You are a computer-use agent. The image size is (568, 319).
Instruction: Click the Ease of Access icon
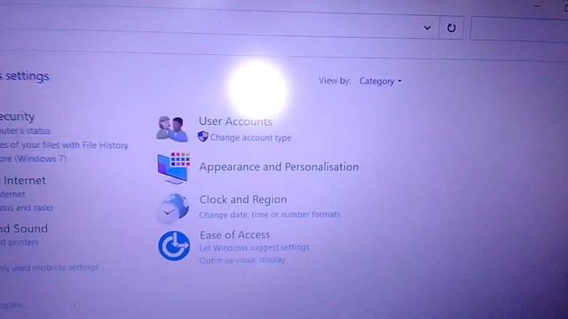coord(174,246)
